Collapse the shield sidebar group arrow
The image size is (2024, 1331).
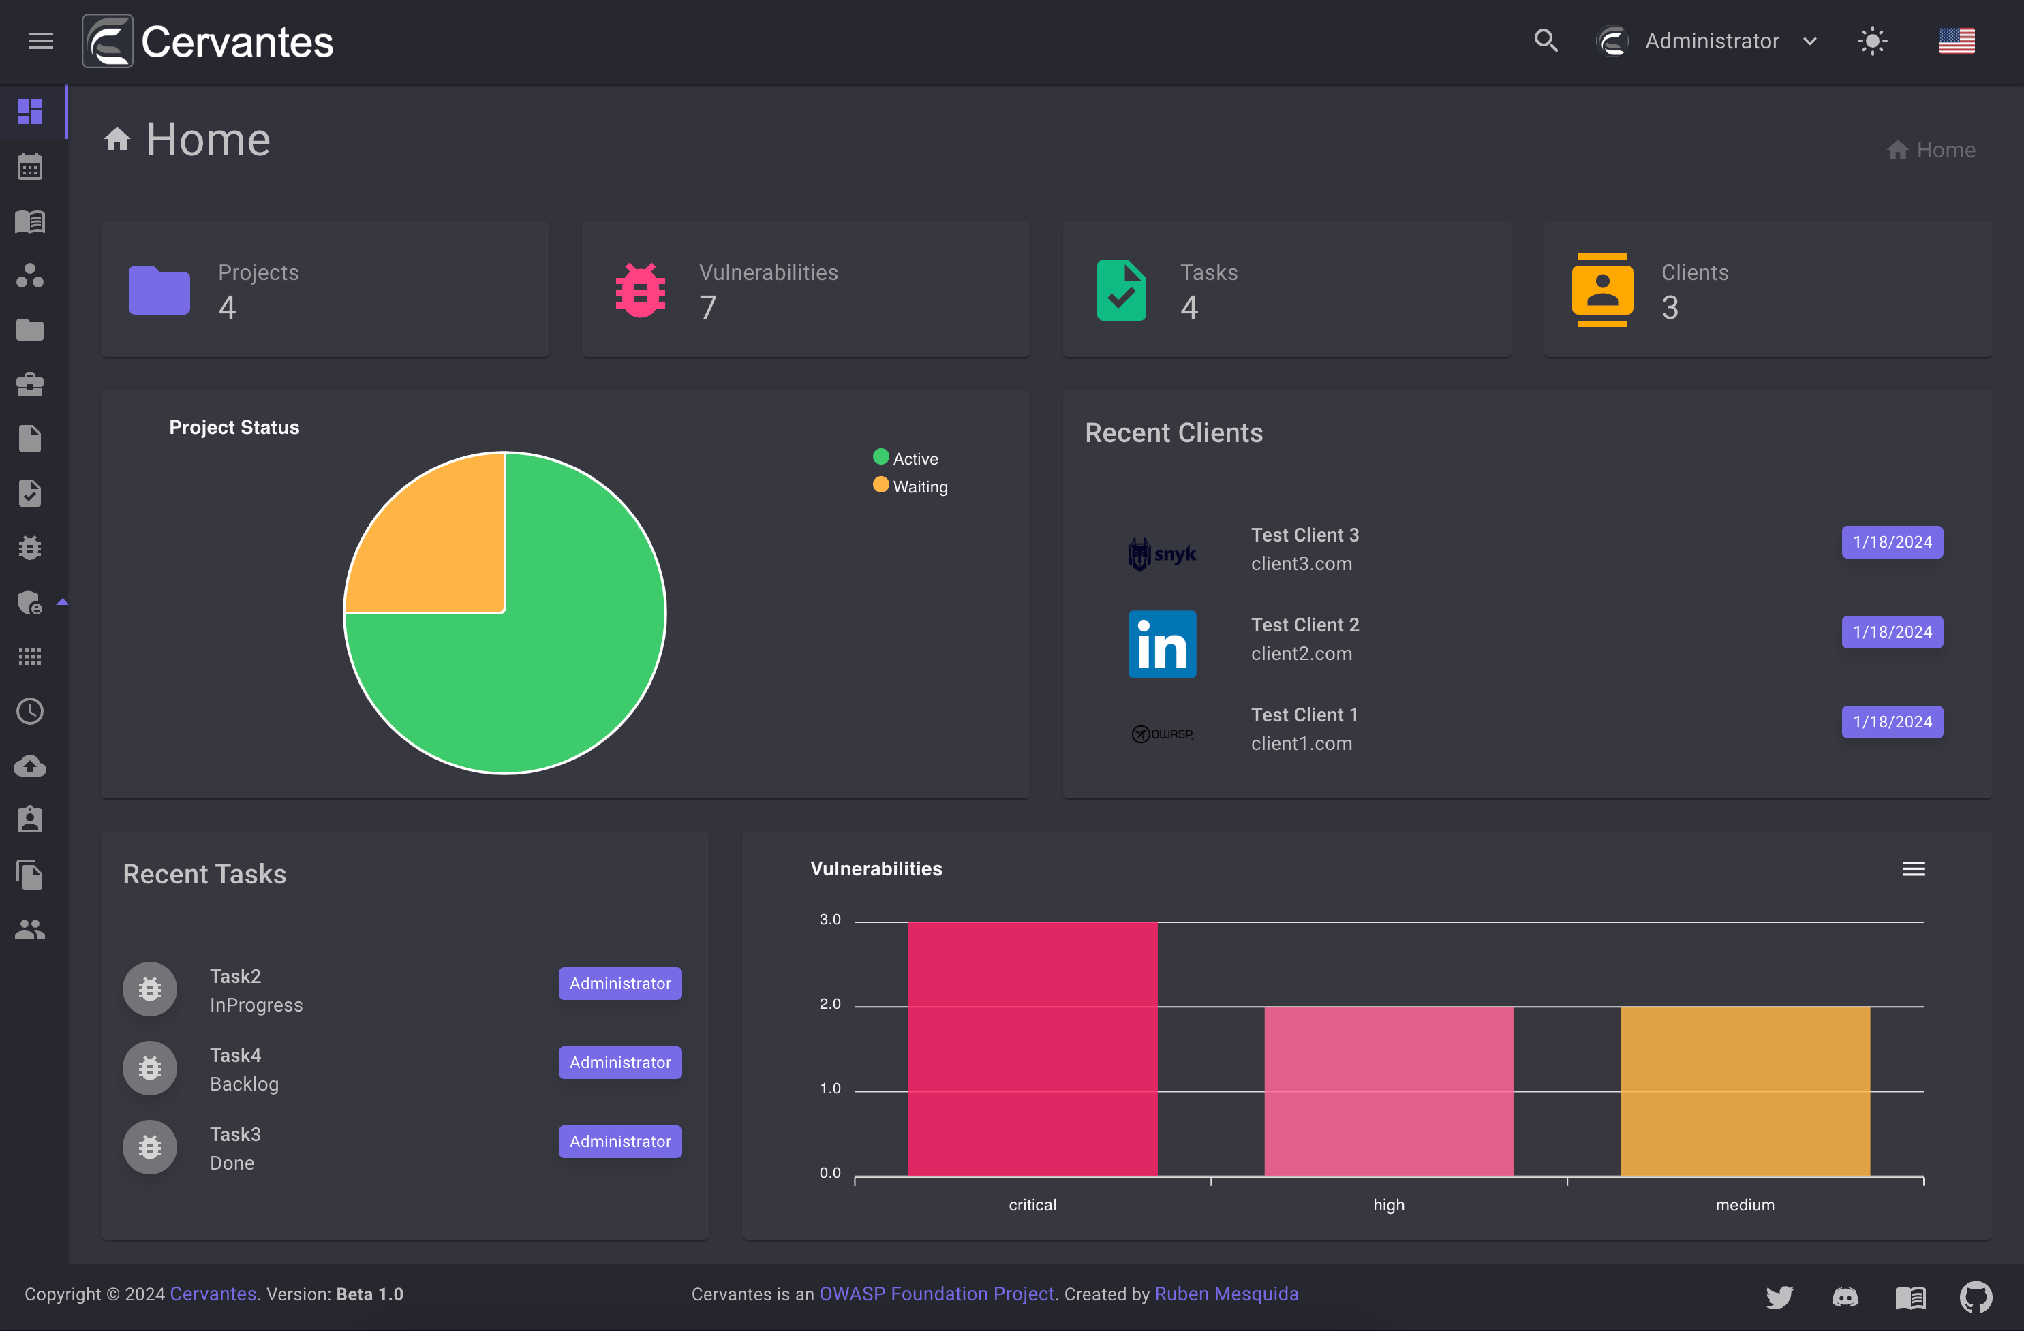tap(62, 603)
